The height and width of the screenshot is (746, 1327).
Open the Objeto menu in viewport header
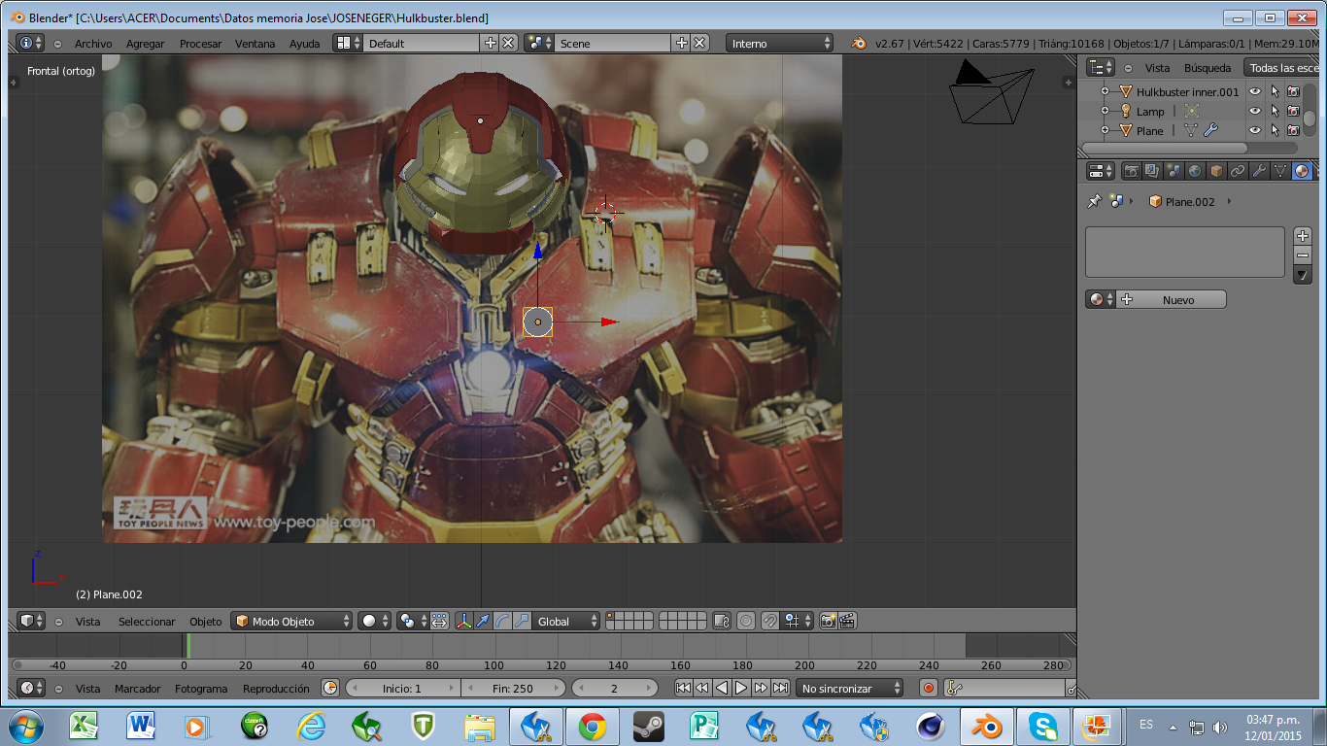(x=205, y=621)
